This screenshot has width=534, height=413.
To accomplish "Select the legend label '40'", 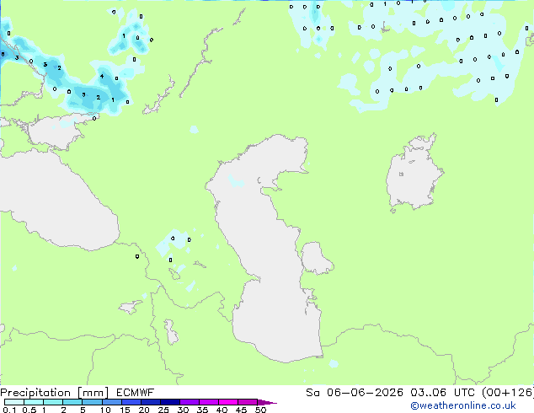I will [222, 410].
